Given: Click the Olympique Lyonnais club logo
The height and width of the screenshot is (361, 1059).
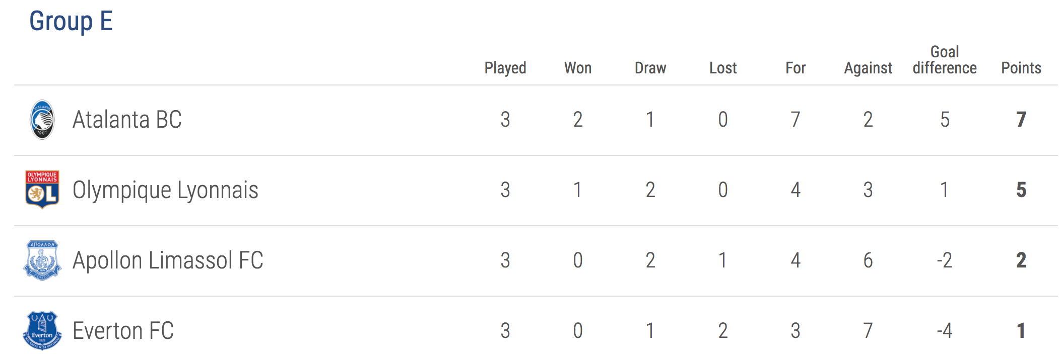Looking at the screenshot, I should [42, 190].
